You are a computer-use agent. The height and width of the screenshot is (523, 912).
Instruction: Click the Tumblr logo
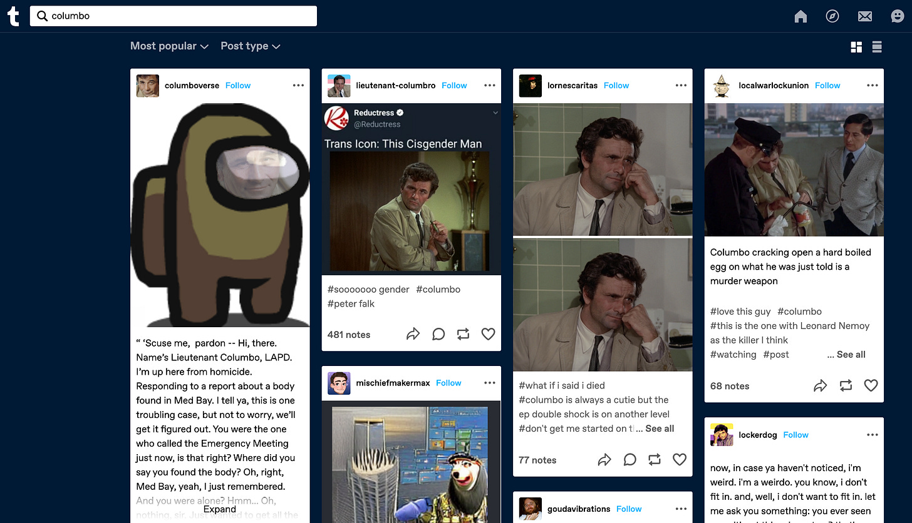point(13,16)
